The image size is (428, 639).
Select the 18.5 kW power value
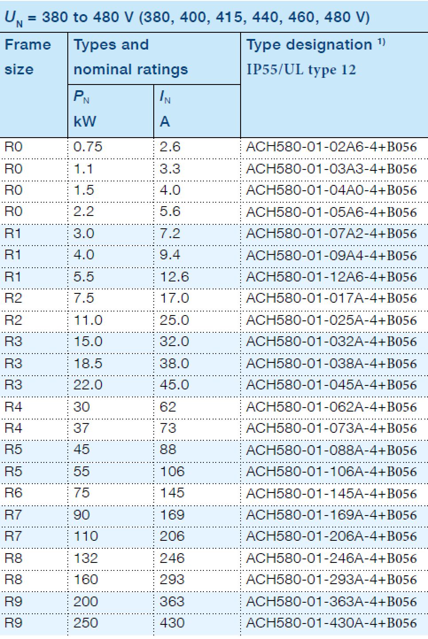click(88, 364)
